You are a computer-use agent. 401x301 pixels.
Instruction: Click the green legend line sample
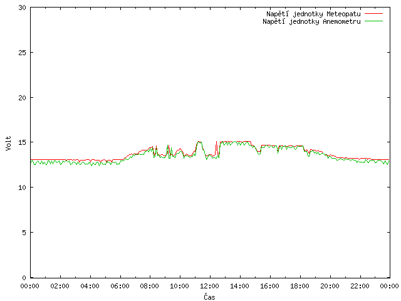[373, 21]
